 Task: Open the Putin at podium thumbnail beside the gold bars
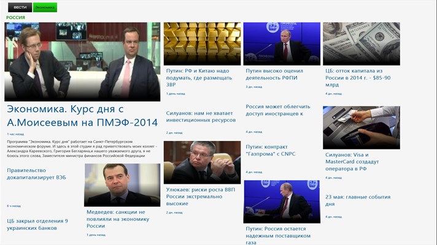[x=282, y=44]
